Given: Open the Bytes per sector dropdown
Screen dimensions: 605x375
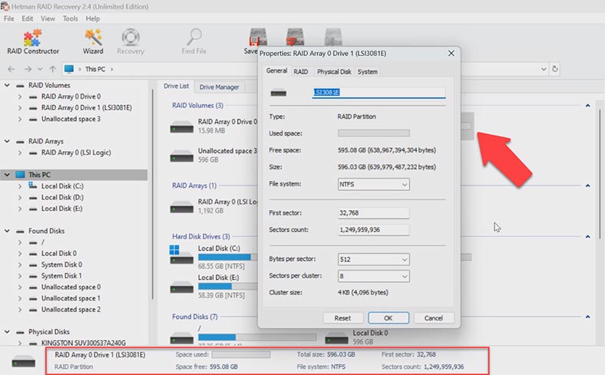Looking at the screenshot, I should (373, 259).
